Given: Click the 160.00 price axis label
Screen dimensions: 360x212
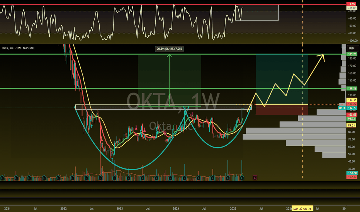Looking at the screenshot, I should (352, 73).
